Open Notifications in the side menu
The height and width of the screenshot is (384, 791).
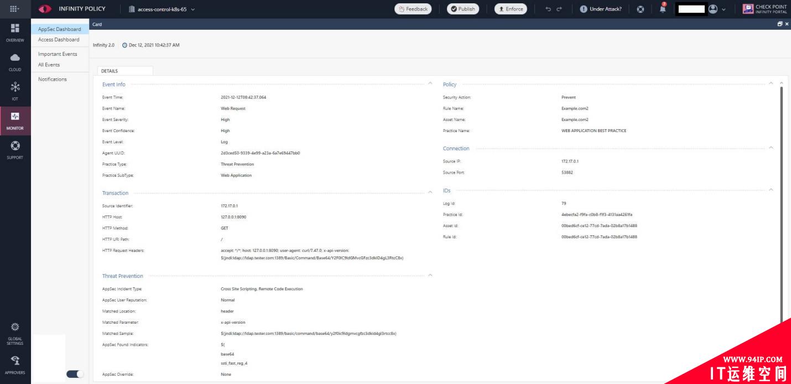click(52, 80)
